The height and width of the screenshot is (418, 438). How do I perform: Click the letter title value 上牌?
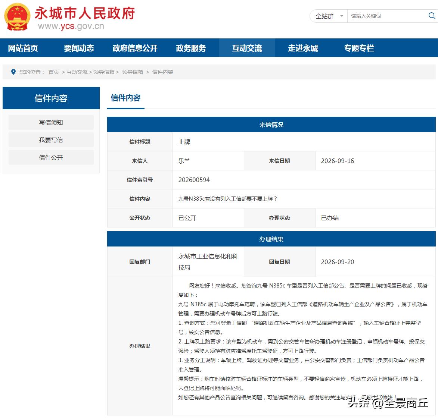(184, 142)
